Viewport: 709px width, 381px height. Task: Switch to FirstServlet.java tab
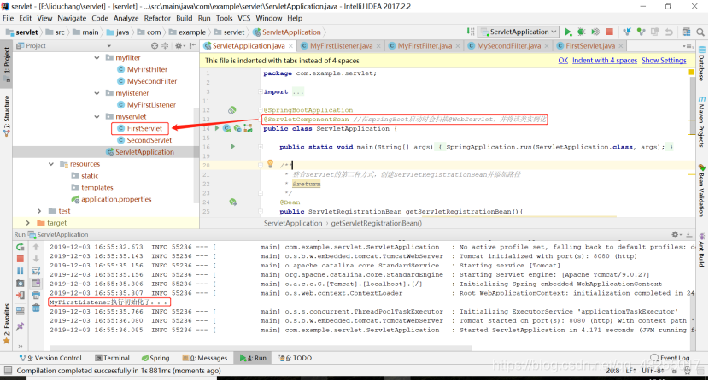(589, 45)
